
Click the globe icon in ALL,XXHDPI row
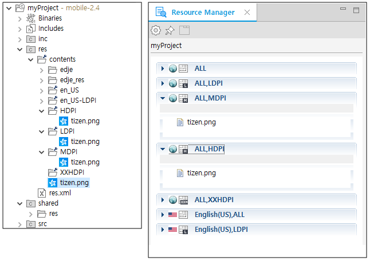click(173, 200)
